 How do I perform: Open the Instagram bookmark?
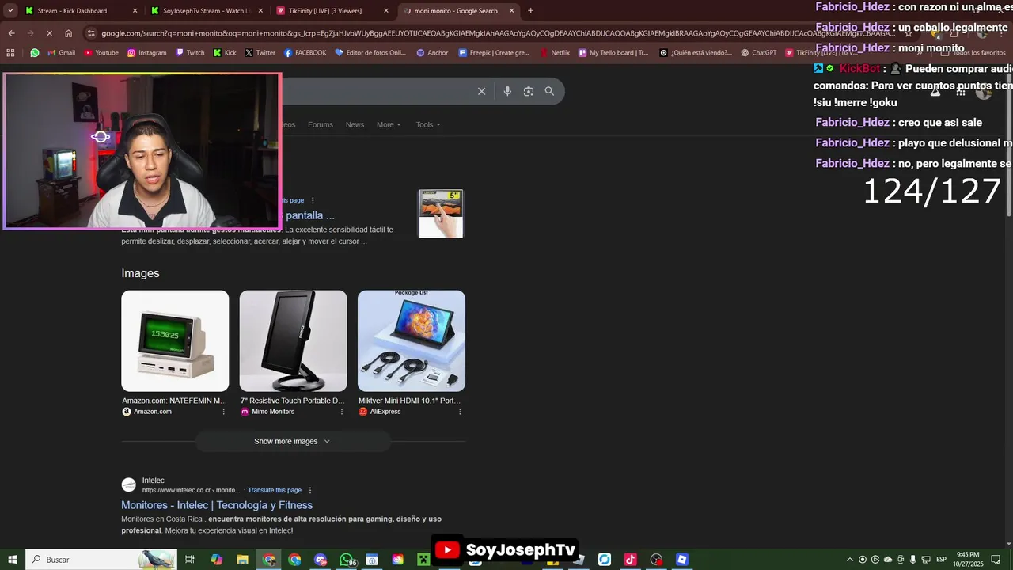[146, 53]
